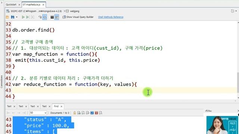Go to last page of results

24,113
